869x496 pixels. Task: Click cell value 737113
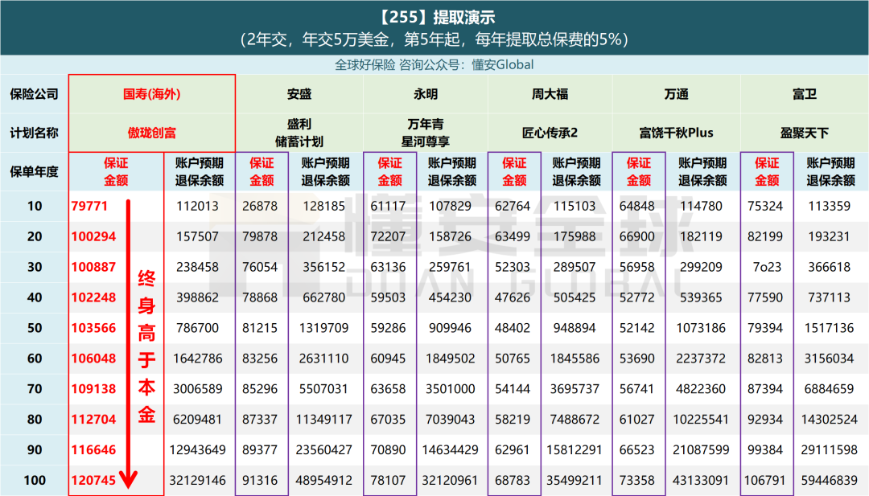[x=829, y=297]
